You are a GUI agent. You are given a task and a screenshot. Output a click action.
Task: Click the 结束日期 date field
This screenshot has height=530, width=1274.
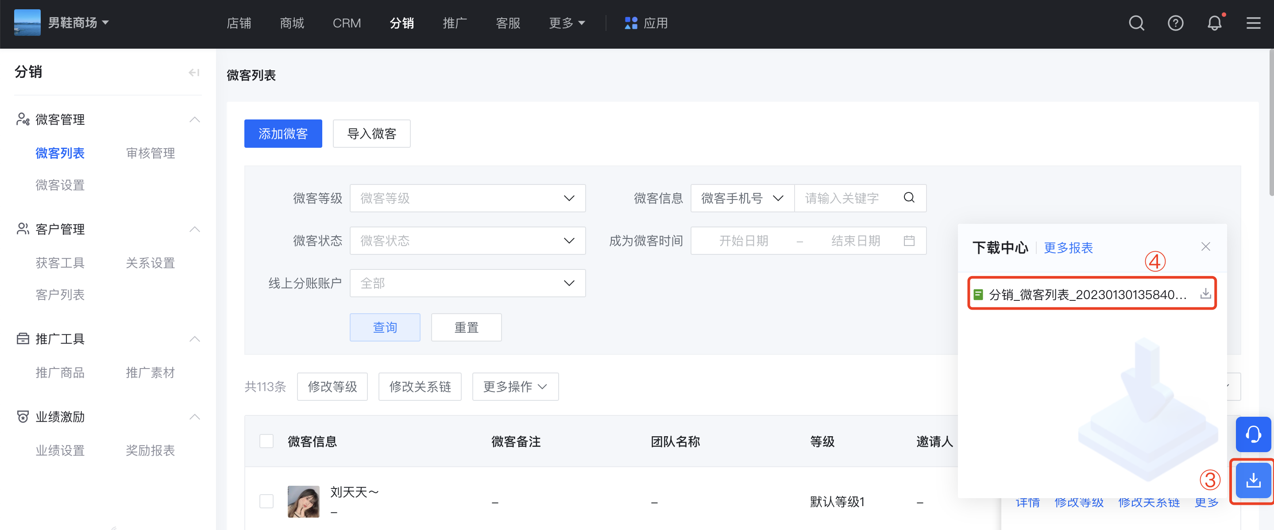(x=856, y=241)
